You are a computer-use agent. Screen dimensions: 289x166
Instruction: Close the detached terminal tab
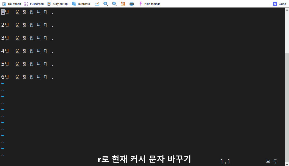(x=279, y=4)
